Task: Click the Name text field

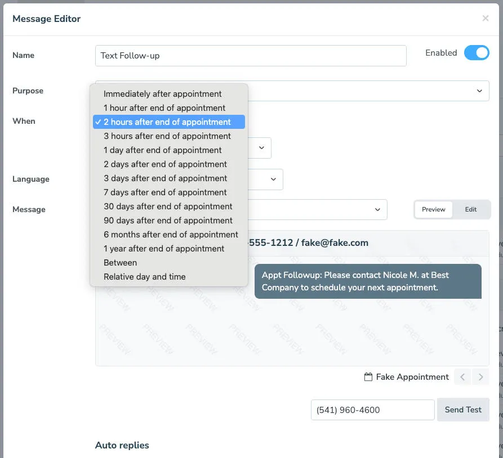Action: 251,55
